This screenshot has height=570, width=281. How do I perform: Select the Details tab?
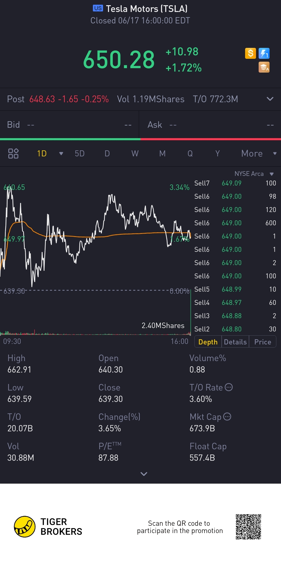click(x=235, y=342)
